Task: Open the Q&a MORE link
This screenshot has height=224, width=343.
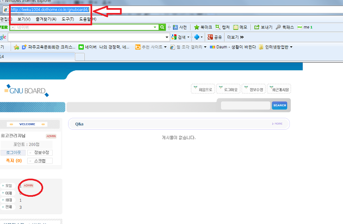Action: [x=277, y=124]
